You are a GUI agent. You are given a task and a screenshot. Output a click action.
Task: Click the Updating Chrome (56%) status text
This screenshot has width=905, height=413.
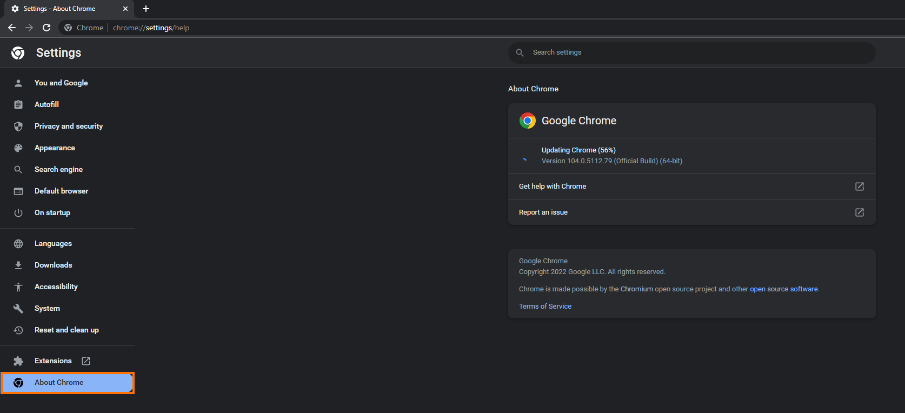coord(578,150)
